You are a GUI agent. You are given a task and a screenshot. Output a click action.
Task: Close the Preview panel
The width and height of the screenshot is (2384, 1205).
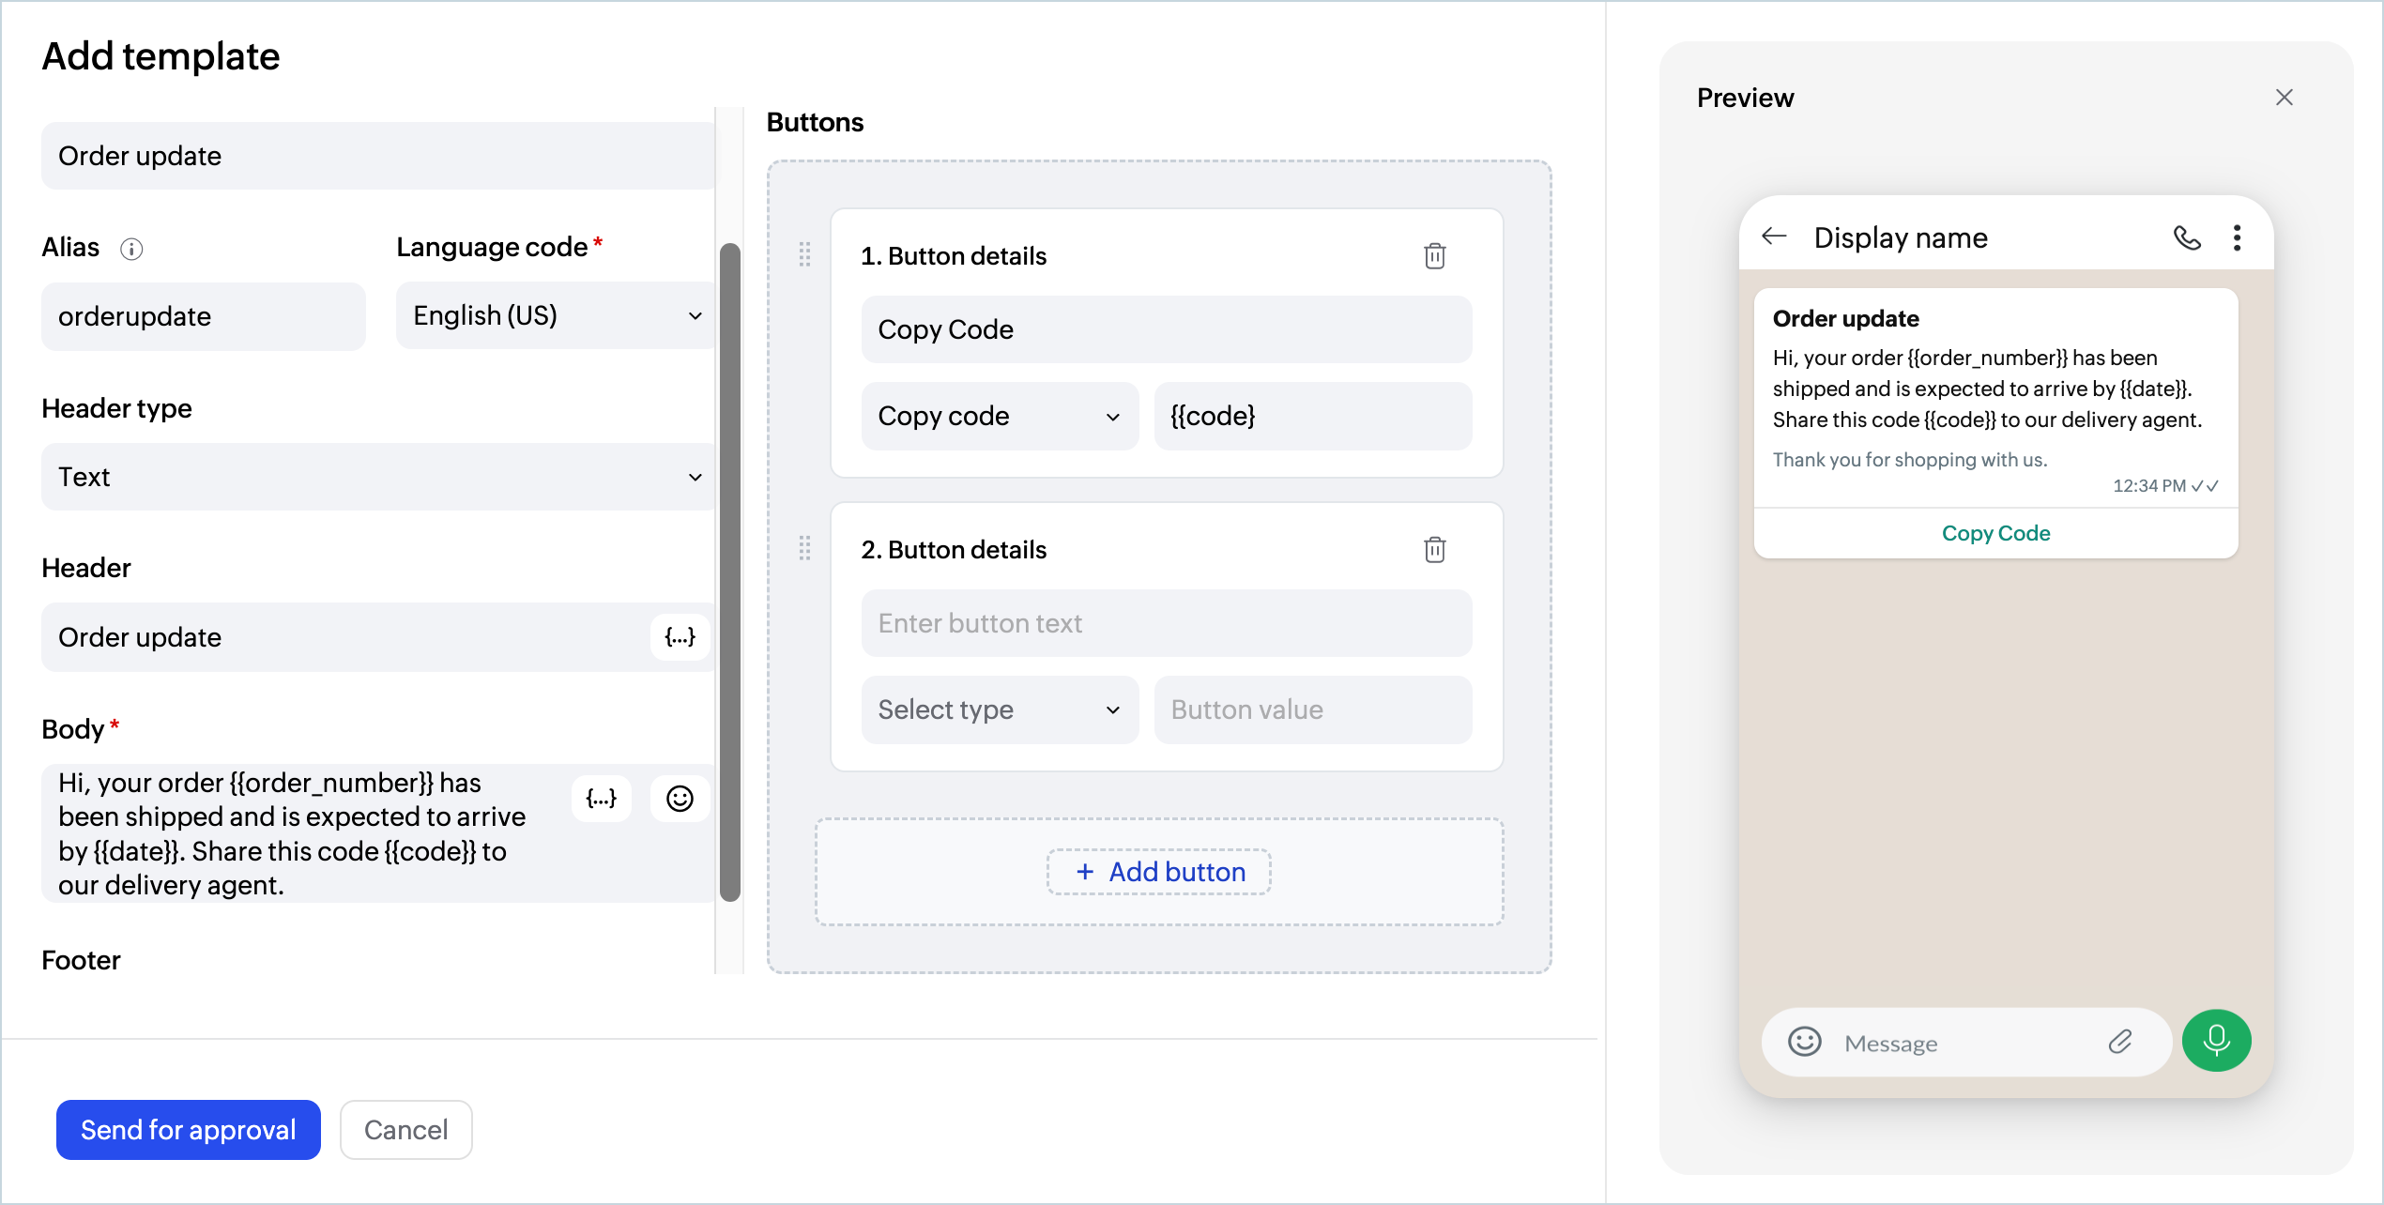2285,98
